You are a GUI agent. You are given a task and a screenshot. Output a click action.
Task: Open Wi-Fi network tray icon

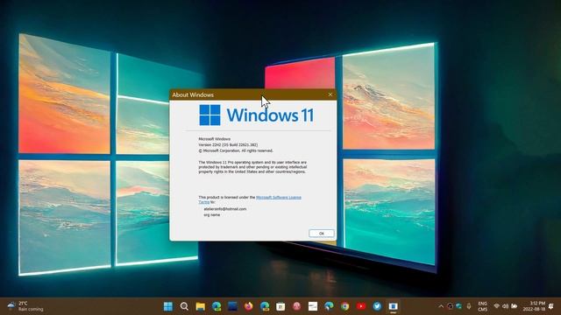coord(497,306)
